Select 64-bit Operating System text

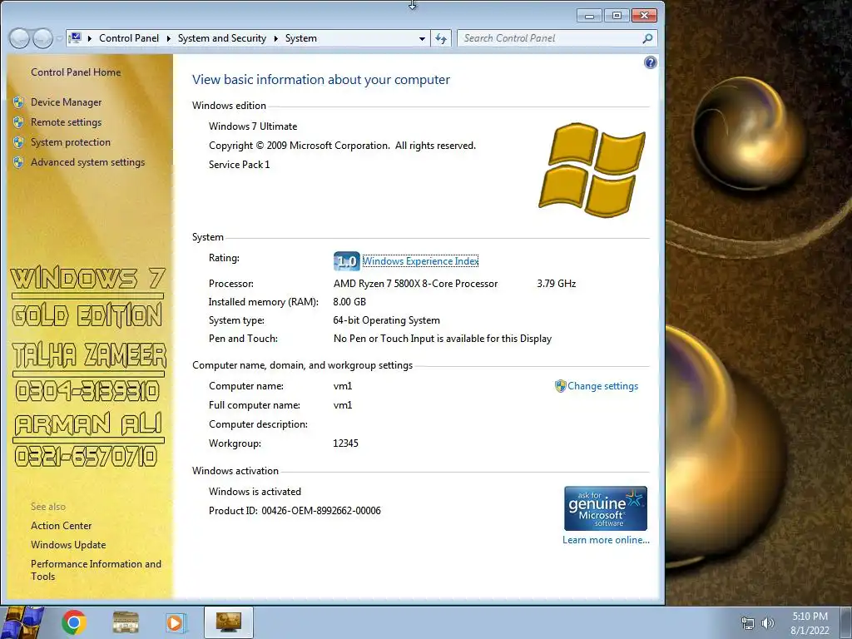point(386,320)
